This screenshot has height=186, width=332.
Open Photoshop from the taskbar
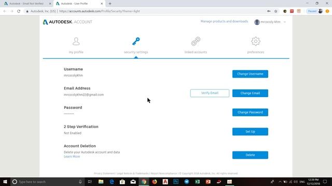tap(176, 181)
